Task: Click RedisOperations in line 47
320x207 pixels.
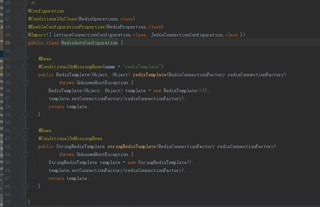Action: point(98,19)
